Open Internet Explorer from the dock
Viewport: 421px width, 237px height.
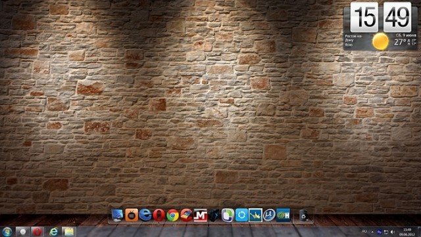145,215
